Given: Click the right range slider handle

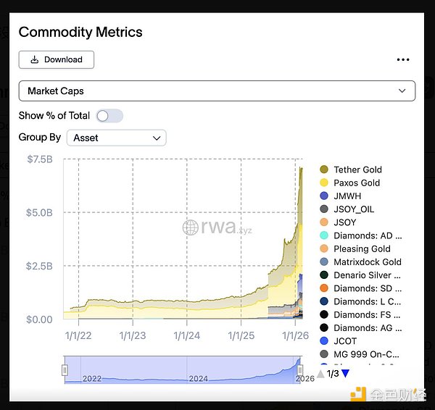Looking at the screenshot, I should [299, 370].
